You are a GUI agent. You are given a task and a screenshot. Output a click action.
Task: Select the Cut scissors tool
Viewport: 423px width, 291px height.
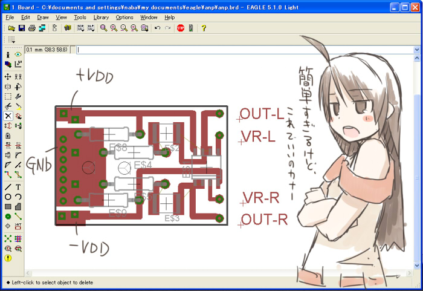[x=8, y=106]
